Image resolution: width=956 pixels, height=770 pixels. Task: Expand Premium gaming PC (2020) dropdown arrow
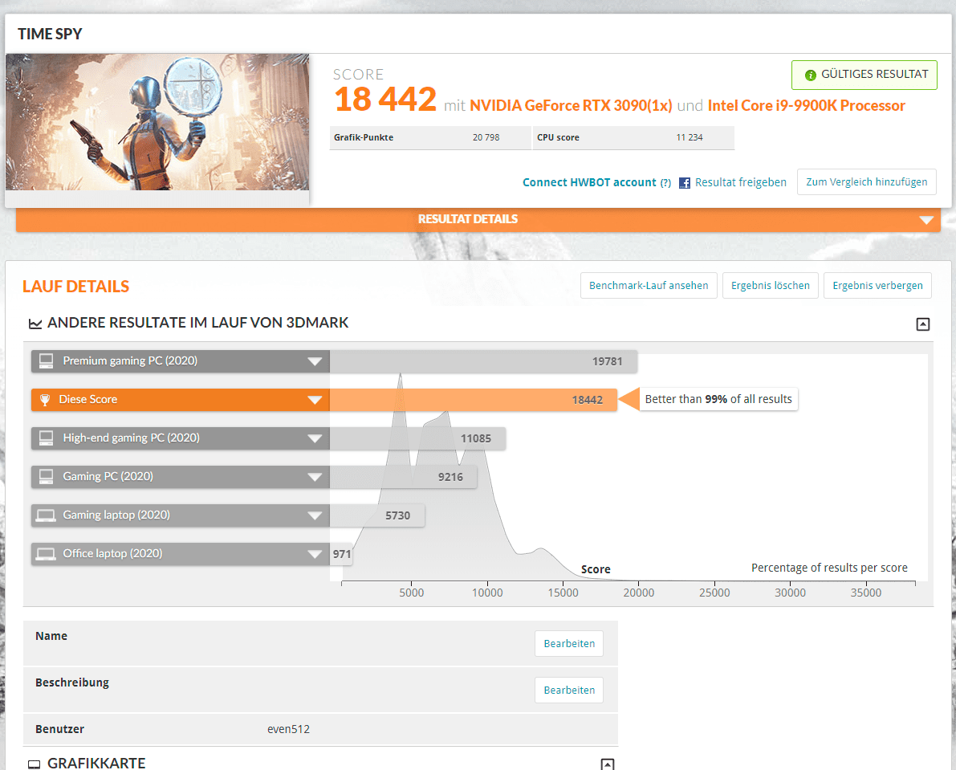tap(315, 361)
